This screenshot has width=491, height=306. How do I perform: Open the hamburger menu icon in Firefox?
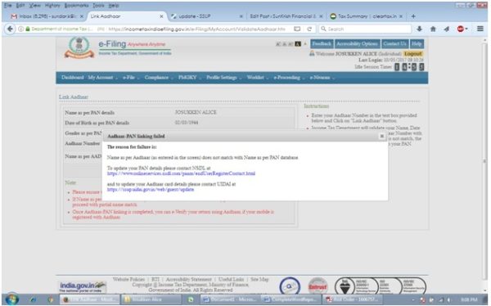480,29
